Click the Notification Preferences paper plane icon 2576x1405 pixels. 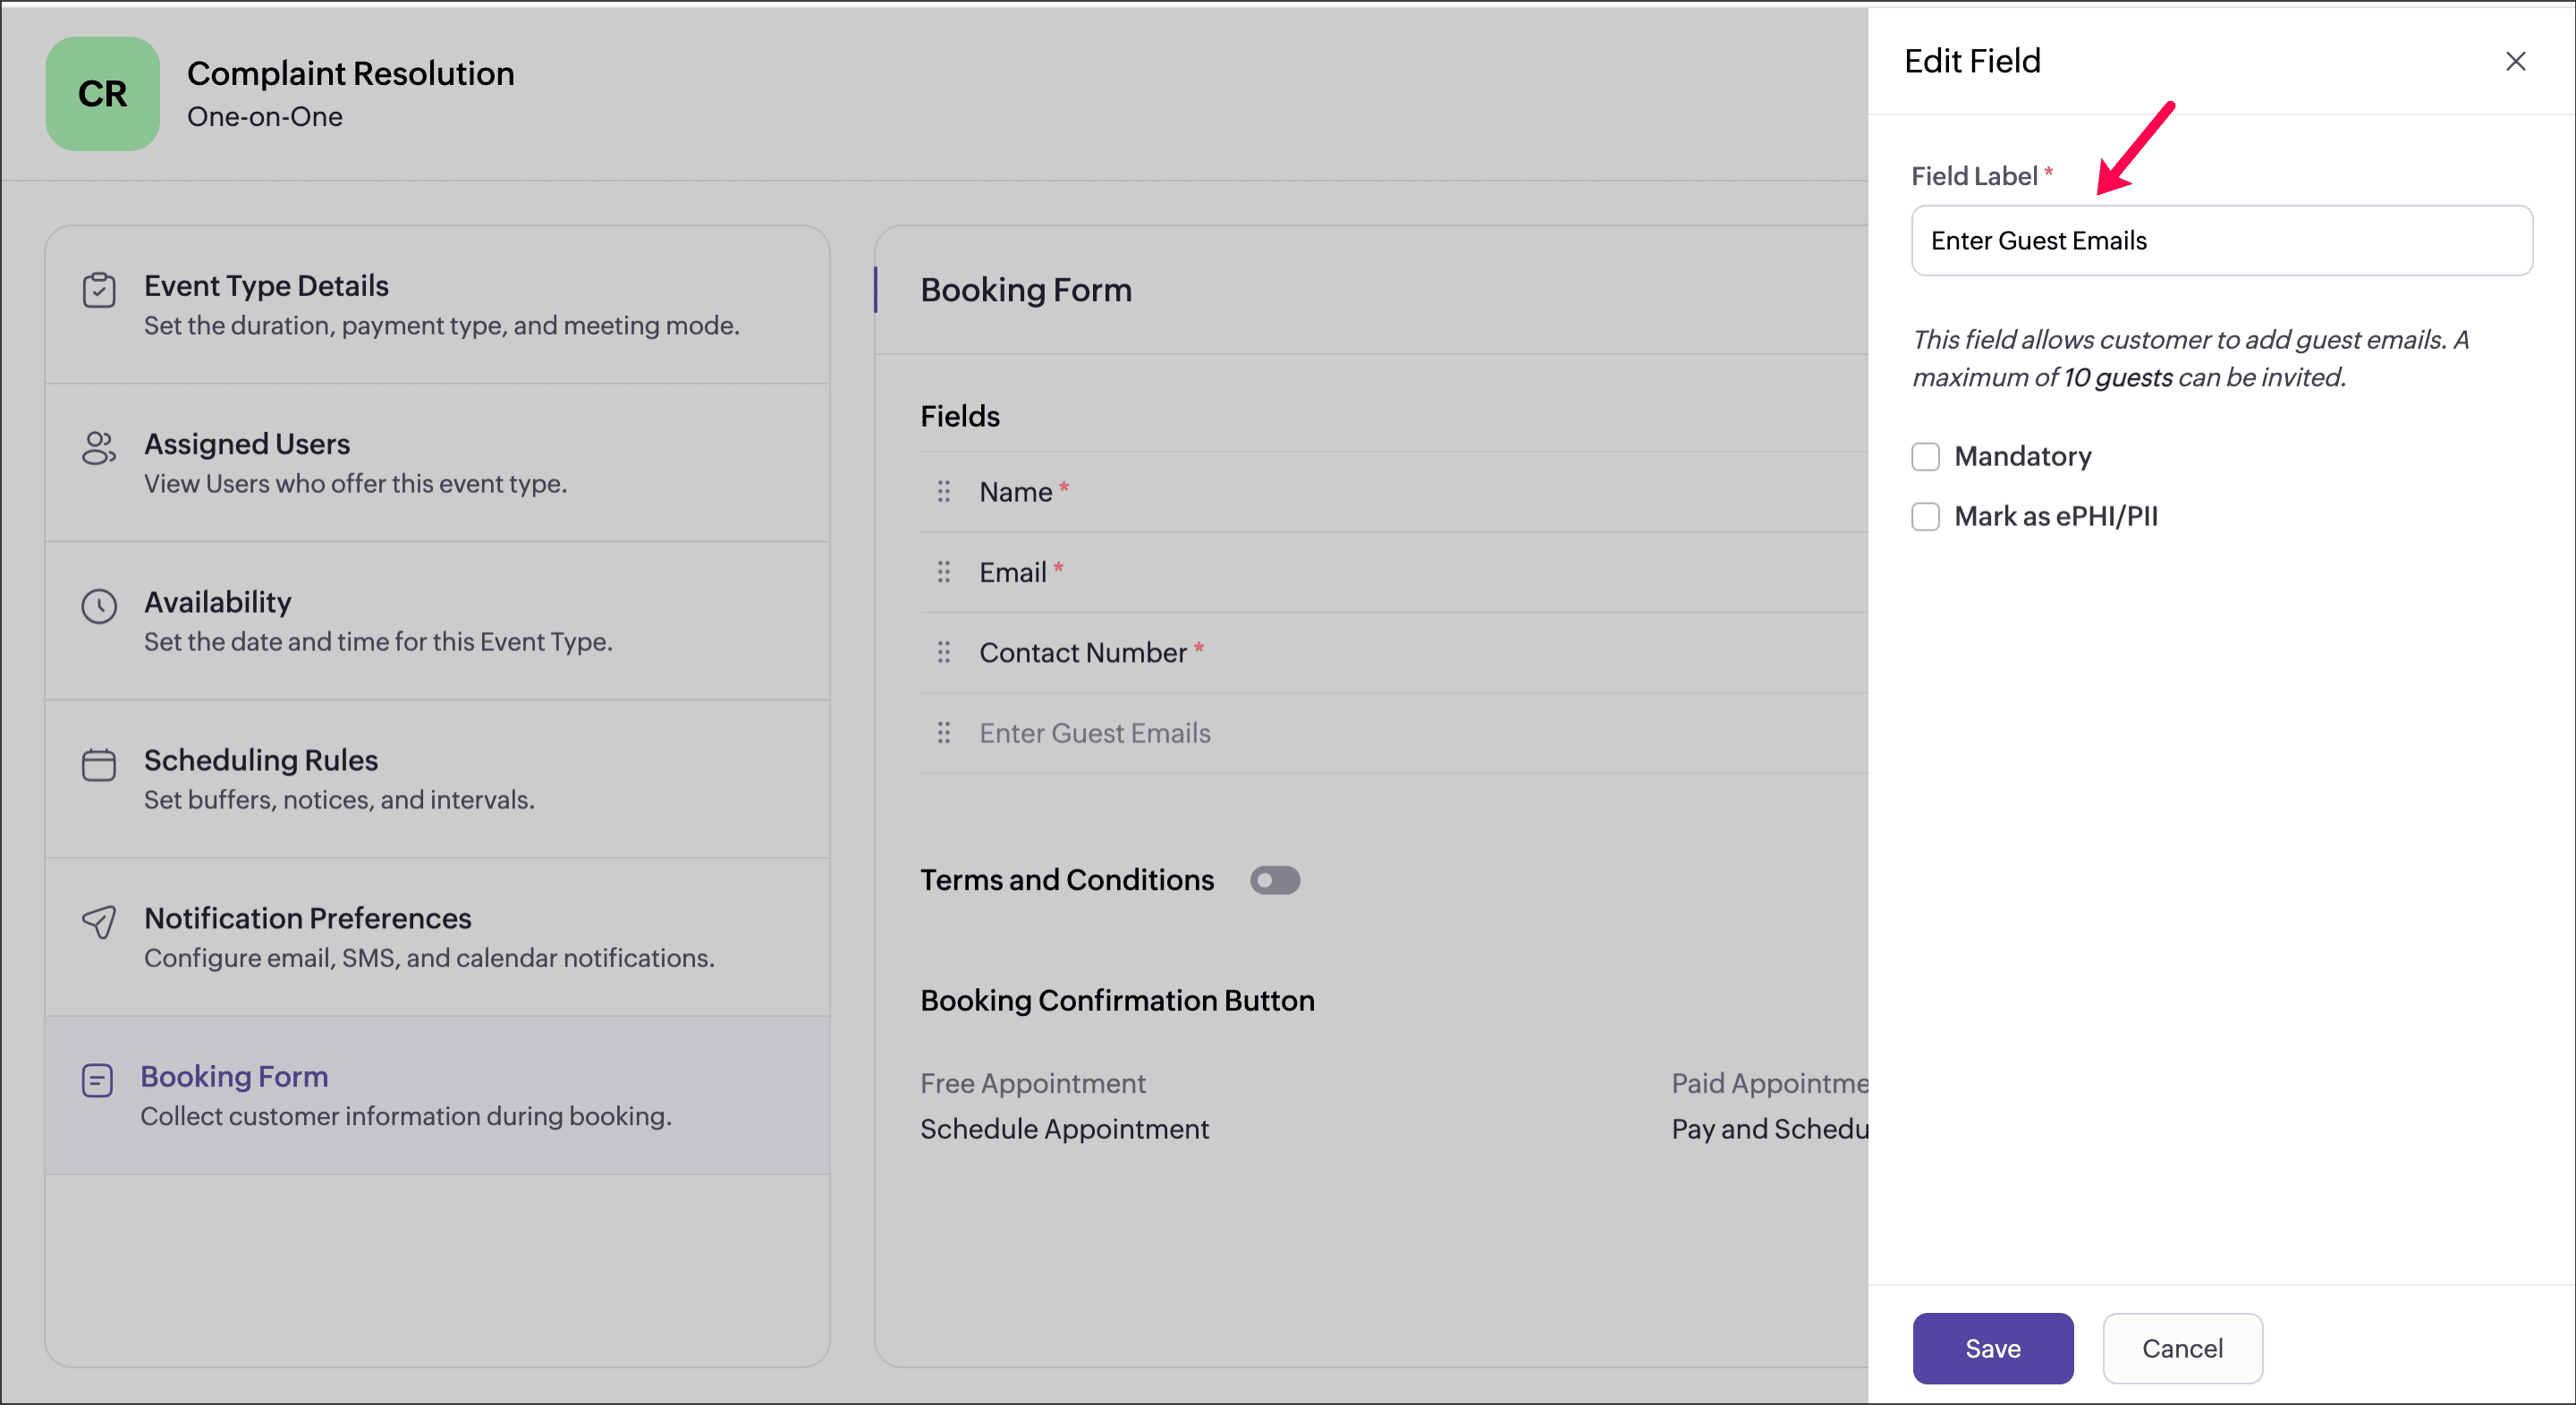tap(99, 922)
